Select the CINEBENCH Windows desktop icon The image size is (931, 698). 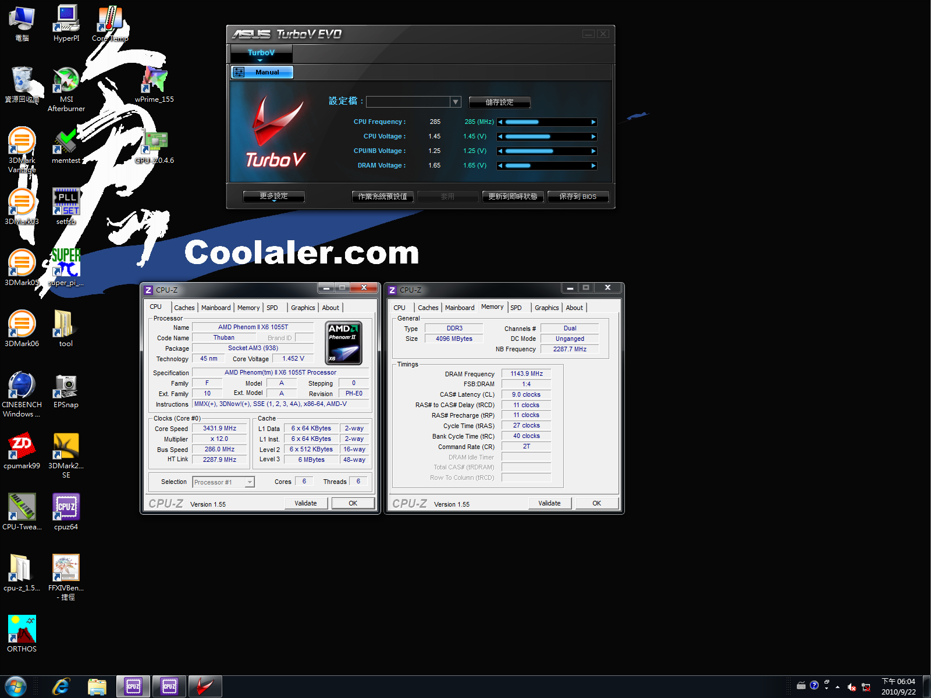(x=22, y=394)
